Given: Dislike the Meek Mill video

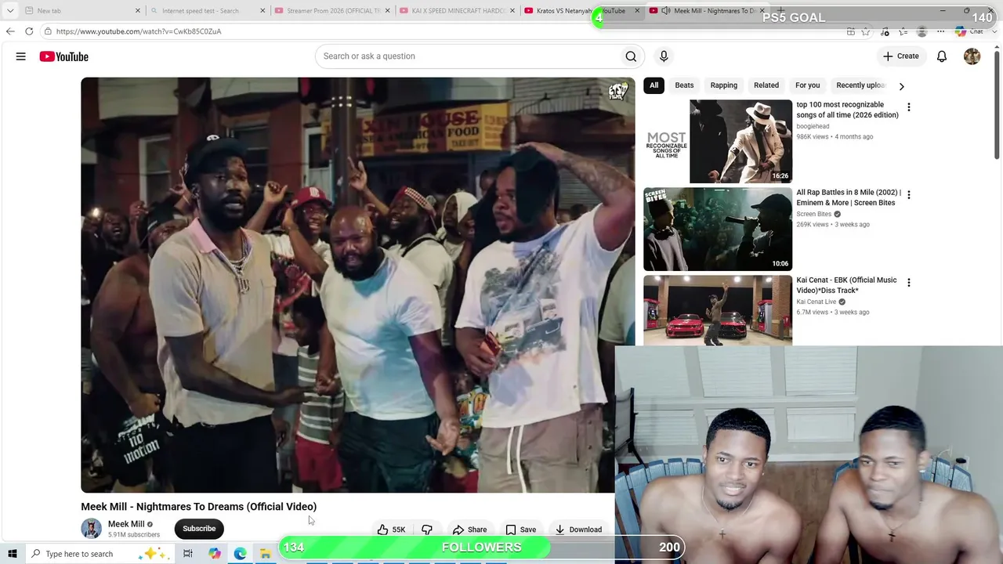Looking at the screenshot, I should [x=427, y=530].
